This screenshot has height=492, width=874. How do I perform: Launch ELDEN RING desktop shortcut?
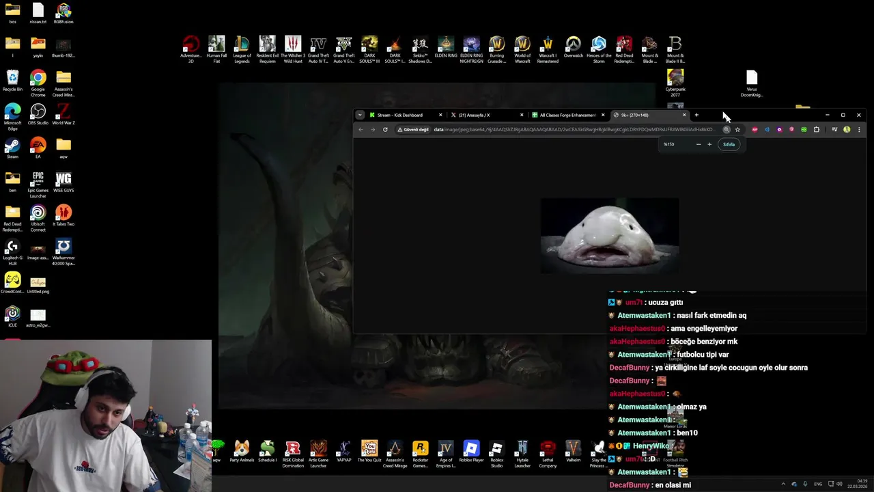[x=446, y=47]
